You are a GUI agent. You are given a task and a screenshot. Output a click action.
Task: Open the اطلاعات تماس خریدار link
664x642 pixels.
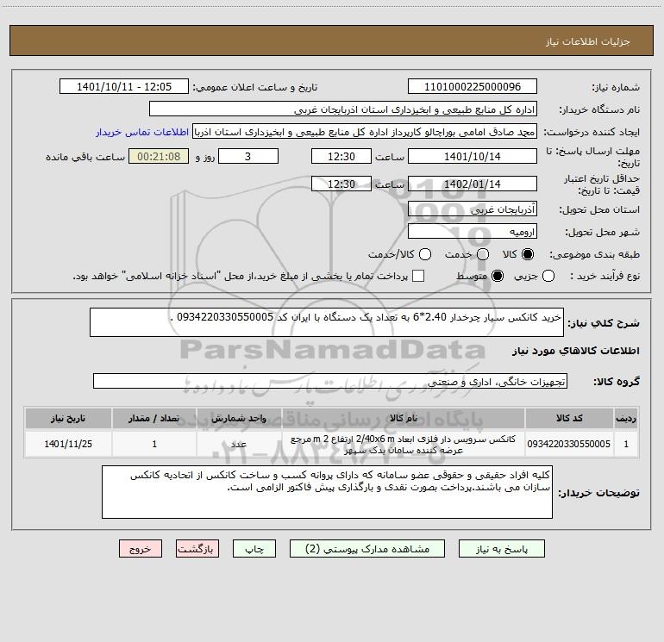coord(142,132)
